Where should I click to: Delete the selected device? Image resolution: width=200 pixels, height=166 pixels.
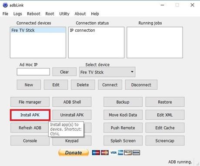coord(83,85)
